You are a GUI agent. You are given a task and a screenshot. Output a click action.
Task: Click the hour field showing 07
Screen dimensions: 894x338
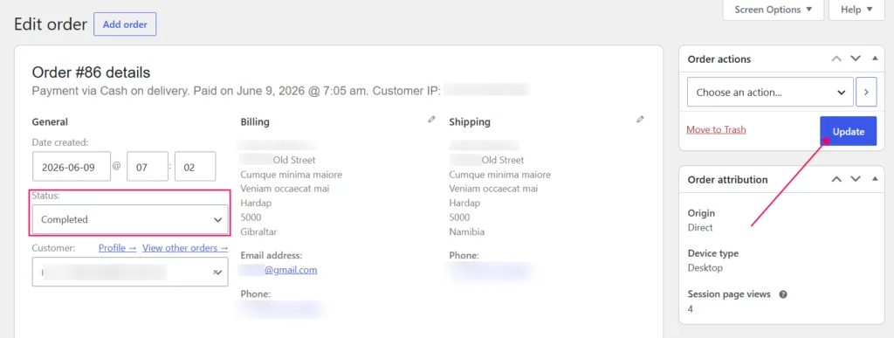(147, 167)
